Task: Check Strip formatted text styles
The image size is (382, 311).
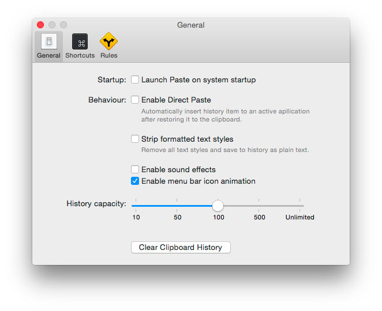Action: click(134, 139)
